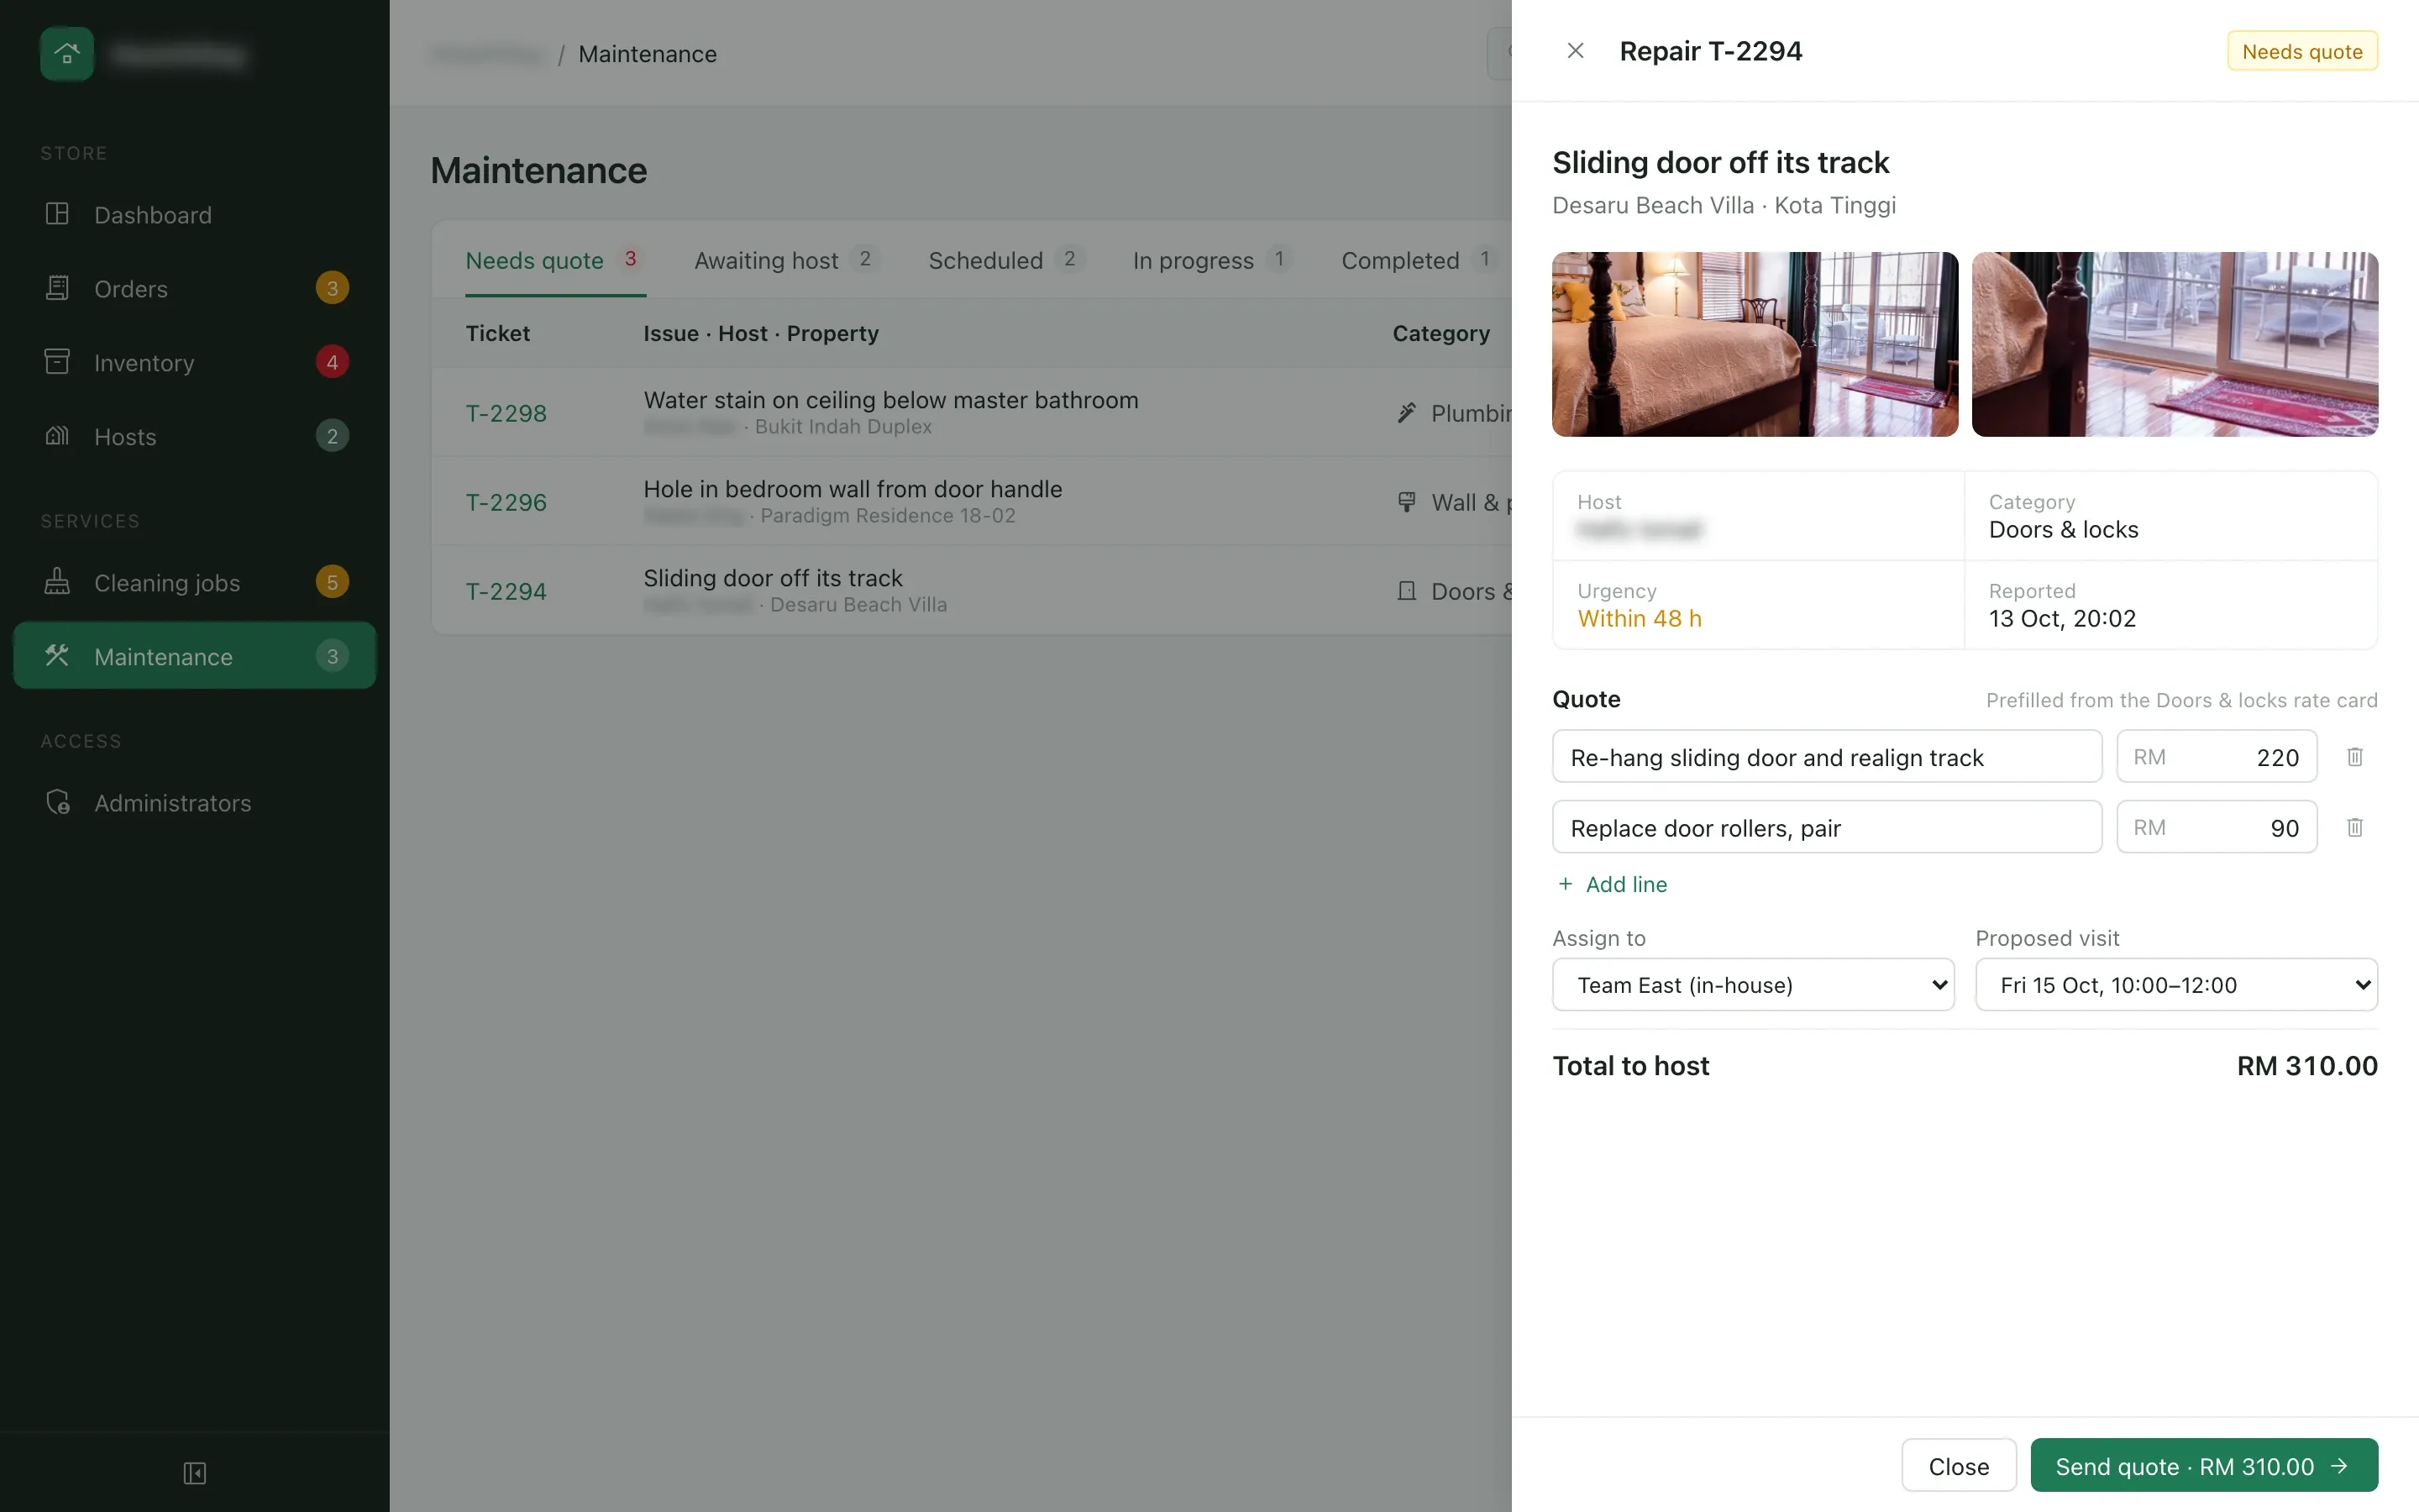Open Cleaning jobs in the sidebar
Image resolution: width=2419 pixels, height=1512 pixels.
195,582
